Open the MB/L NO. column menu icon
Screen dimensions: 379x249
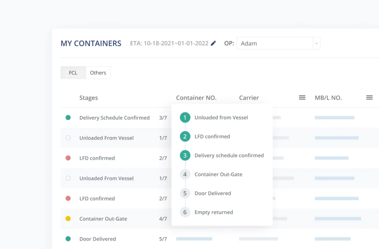tap(369, 97)
